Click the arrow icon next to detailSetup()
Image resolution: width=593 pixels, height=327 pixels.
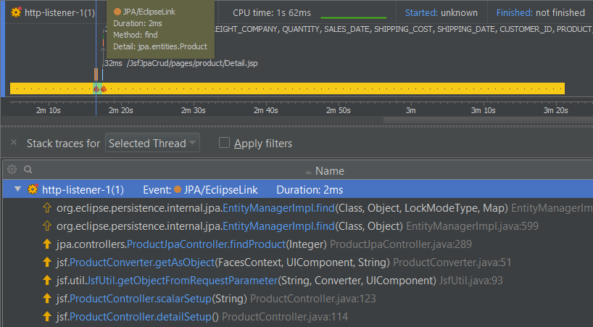tap(47, 316)
